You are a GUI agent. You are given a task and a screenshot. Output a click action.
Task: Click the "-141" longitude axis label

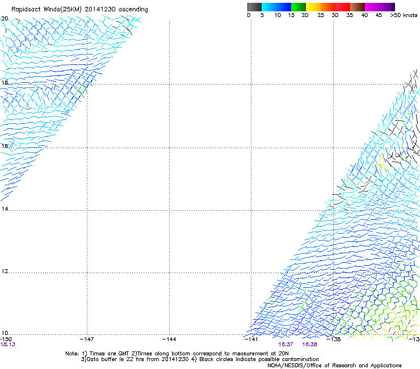[251, 339]
